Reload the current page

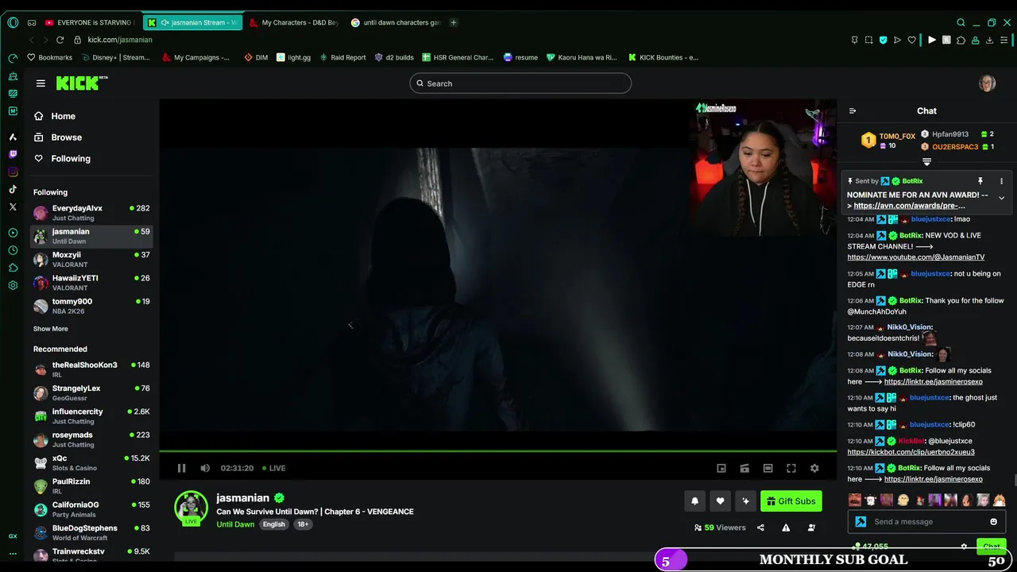(60, 40)
